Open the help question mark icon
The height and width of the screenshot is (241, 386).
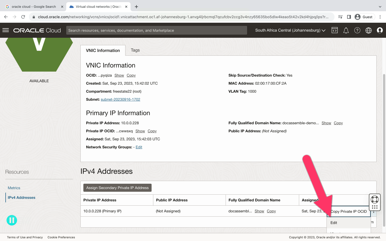pyautogui.click(x=357, y=30)
